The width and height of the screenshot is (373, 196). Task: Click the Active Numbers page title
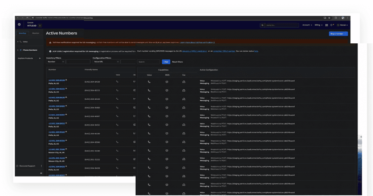(62, 33)
